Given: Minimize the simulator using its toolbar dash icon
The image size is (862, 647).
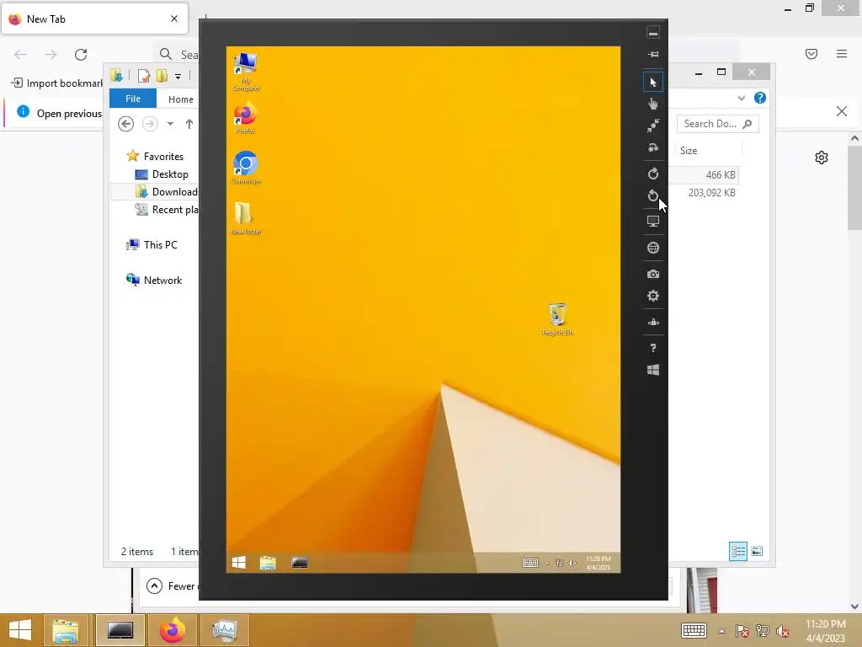Looking at the screenshot, I should [652, 34].
